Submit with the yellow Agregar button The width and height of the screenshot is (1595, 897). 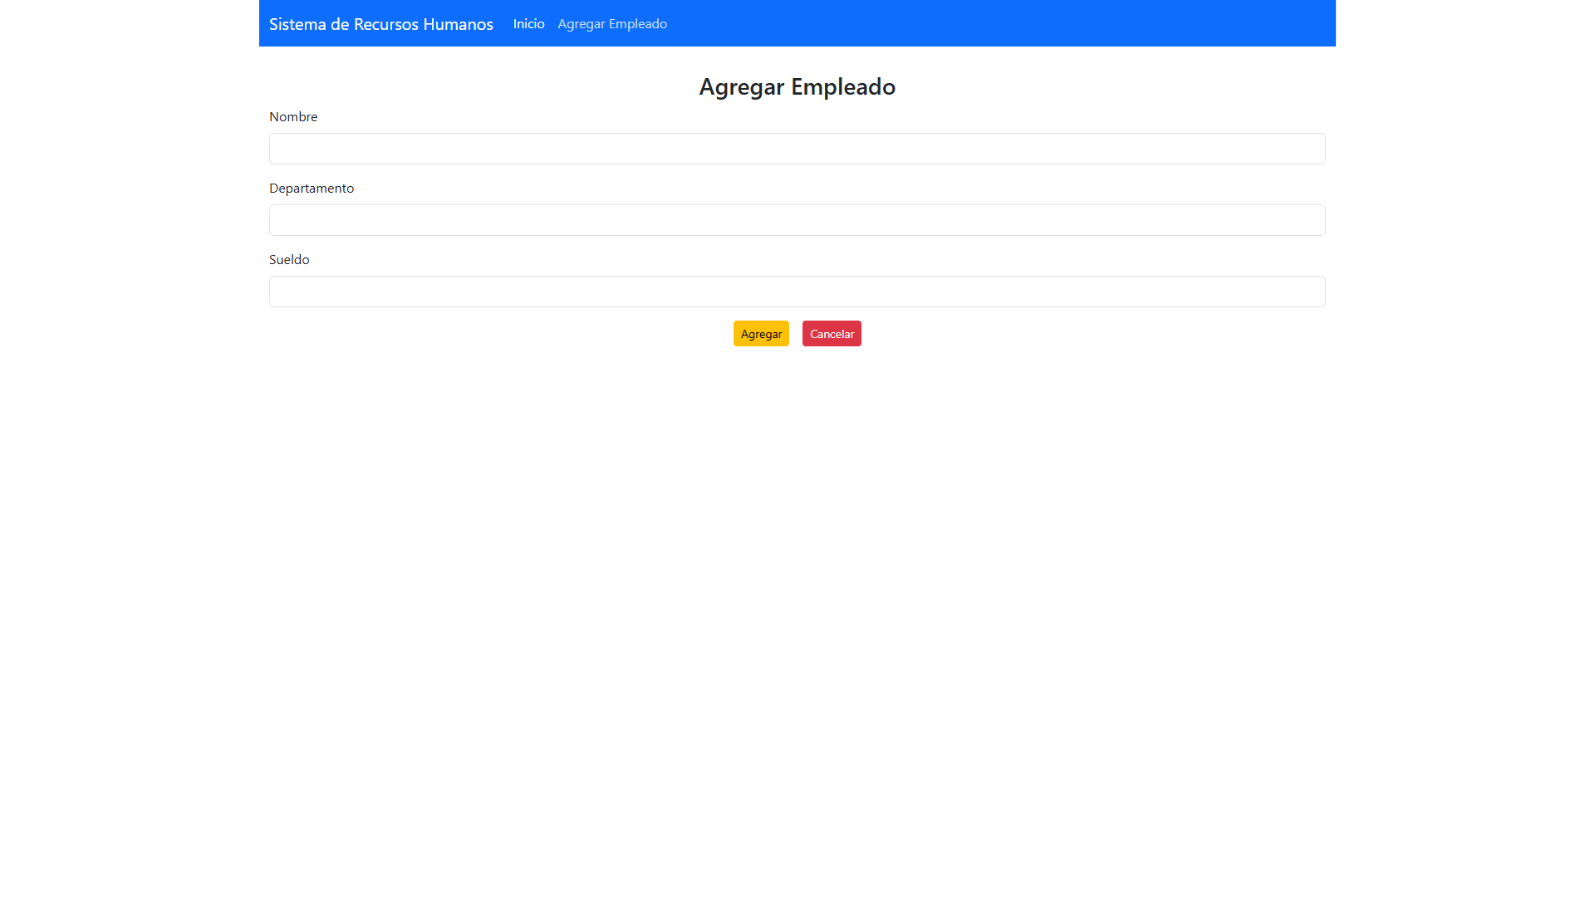pyautogui.click(x=761, y=334)
